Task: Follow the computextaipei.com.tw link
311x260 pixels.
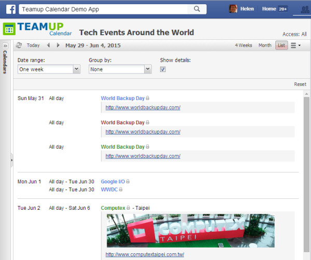Action: pyautogui.click(x=145, y=254)
